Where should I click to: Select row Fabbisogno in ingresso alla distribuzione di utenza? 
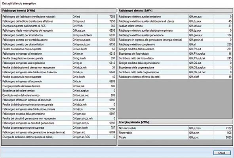(59, 72)
